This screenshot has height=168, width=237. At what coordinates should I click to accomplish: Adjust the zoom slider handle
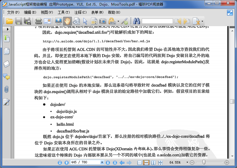[204, 162]
